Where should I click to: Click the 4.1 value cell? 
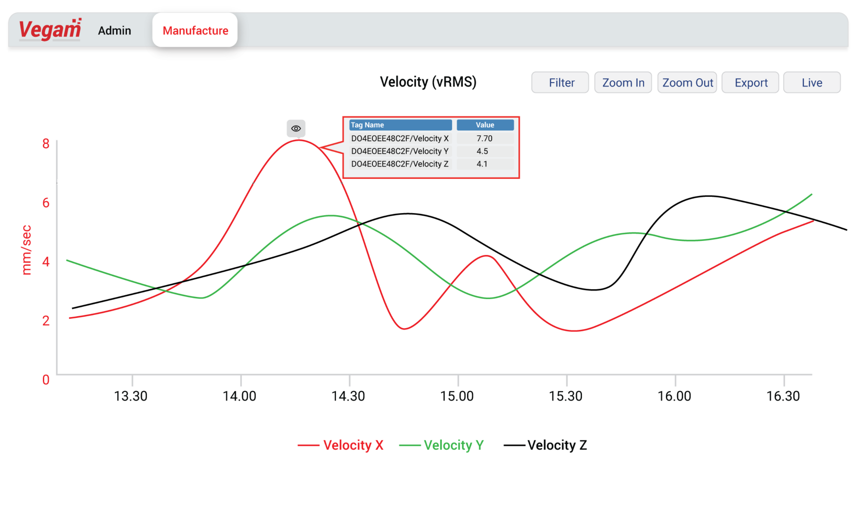pos(485,164)
